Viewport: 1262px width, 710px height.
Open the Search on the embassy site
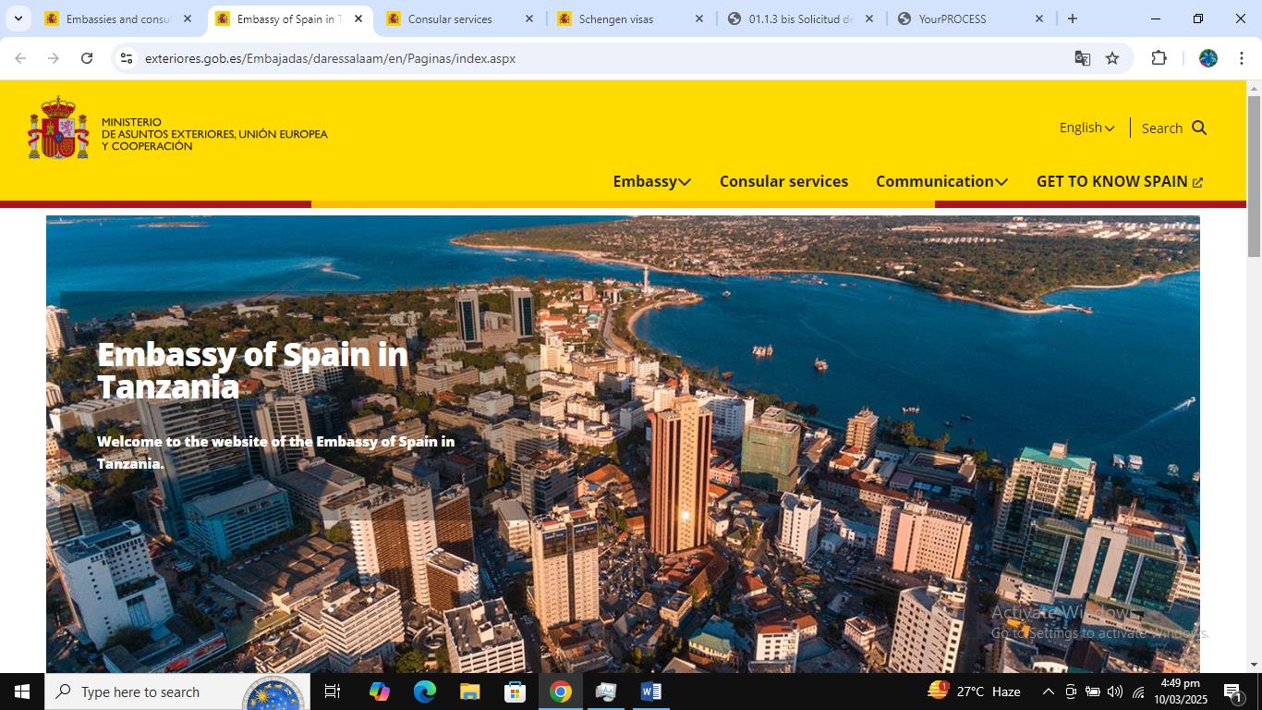[1161, 128]
